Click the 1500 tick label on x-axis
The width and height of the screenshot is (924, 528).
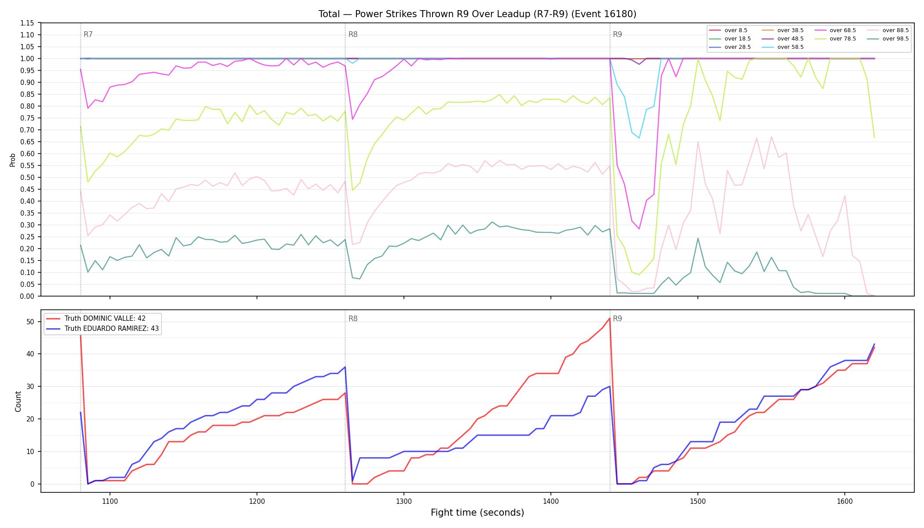(x=698, y=501)
